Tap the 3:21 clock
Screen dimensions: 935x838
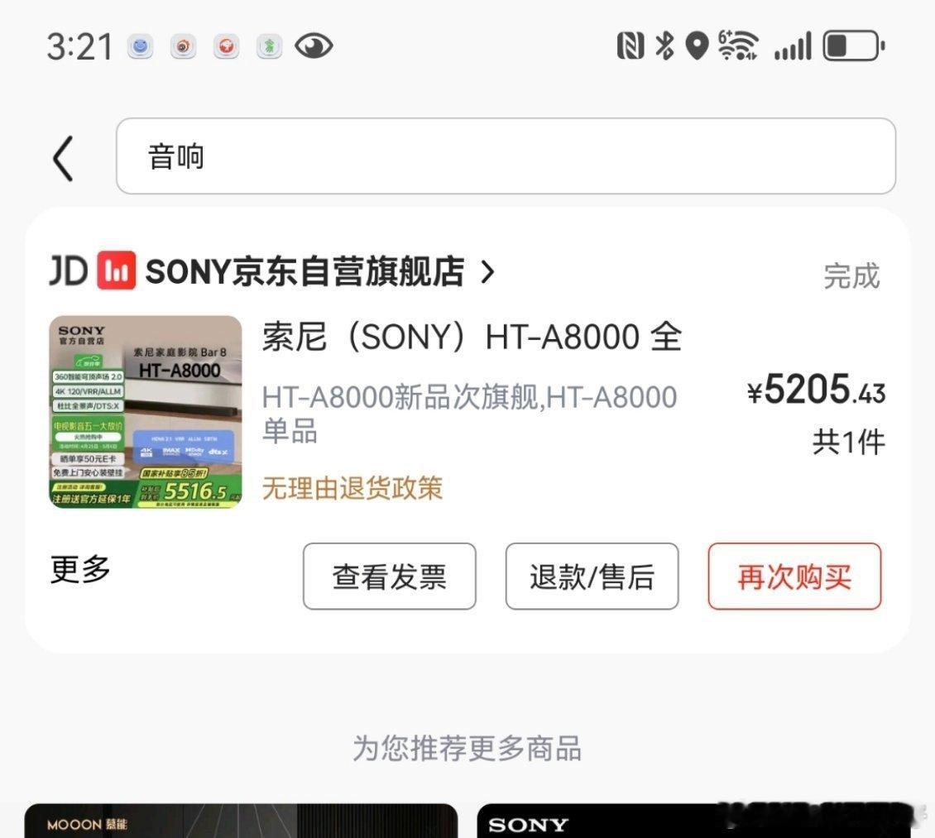tap(80, 46)
